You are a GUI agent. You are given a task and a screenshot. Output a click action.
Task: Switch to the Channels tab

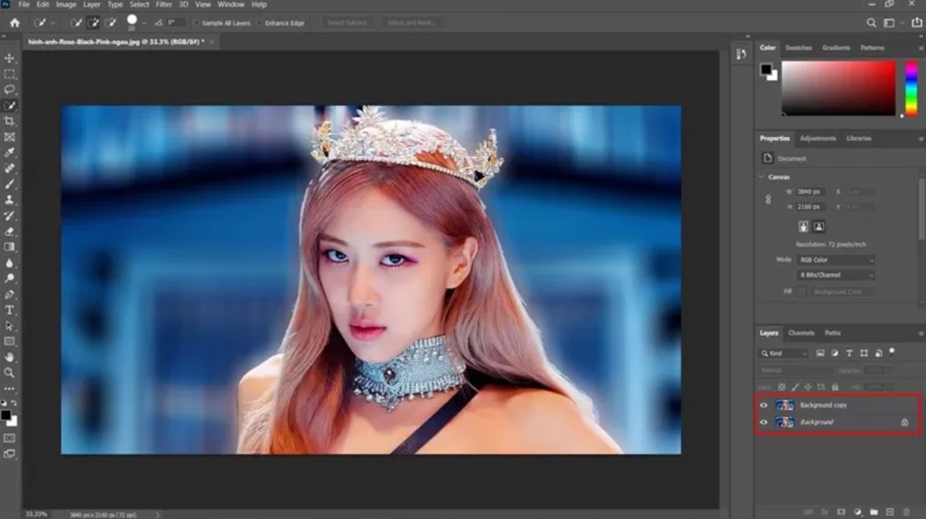800,333
